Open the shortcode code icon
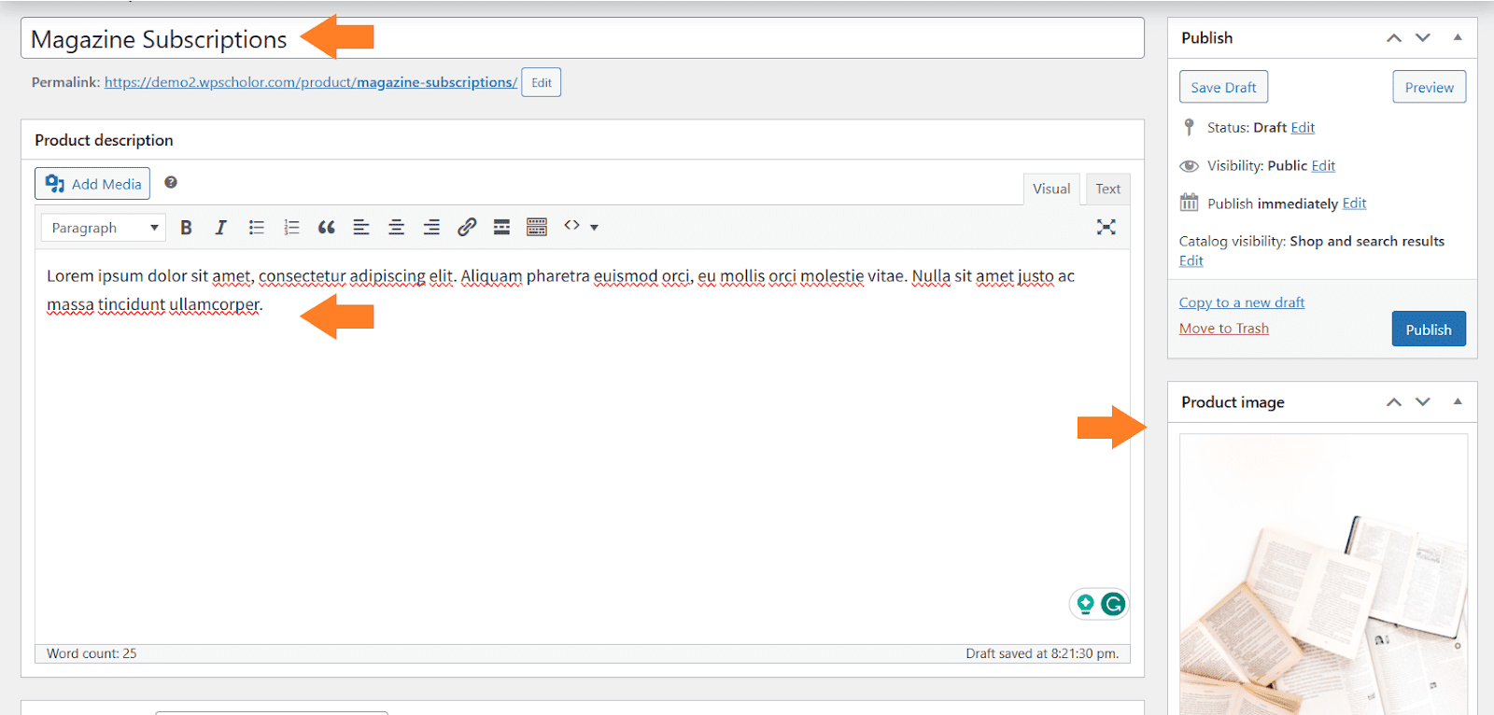Viewport: 1494px width, 715px height. tap(571, 226)
